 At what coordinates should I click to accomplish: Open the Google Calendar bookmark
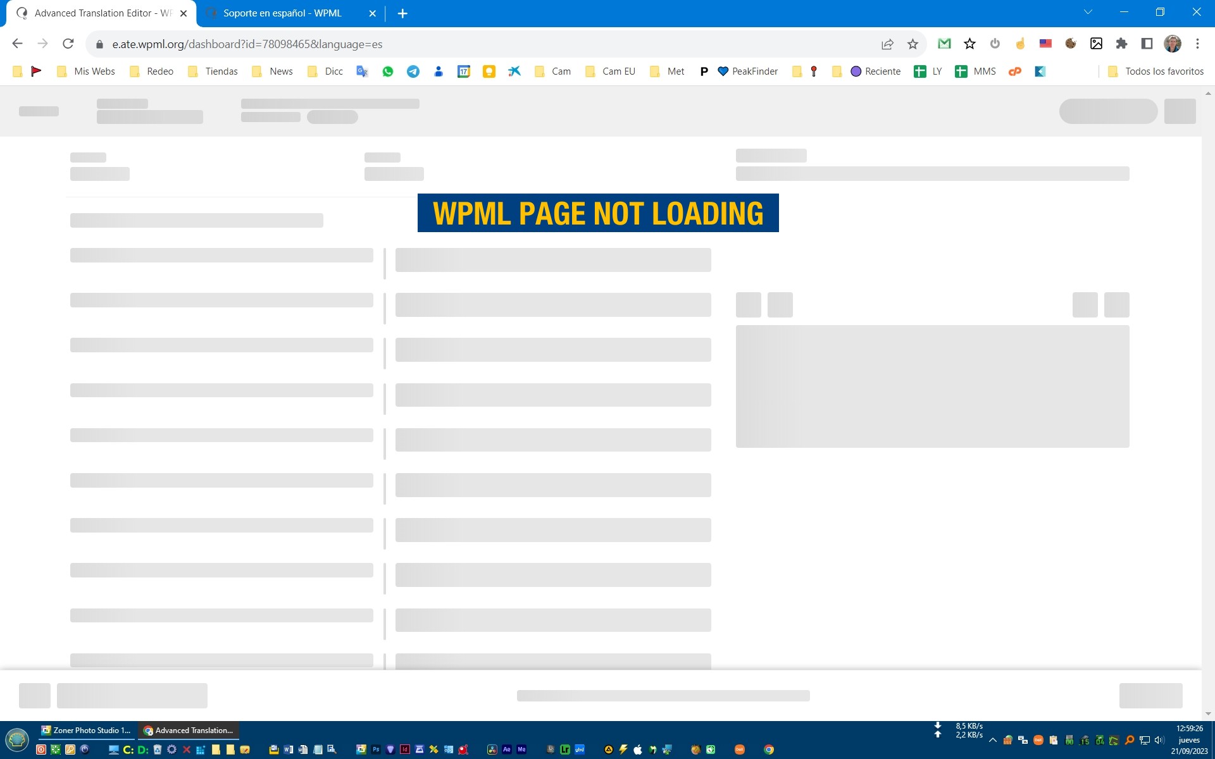(x=464, y=71)
